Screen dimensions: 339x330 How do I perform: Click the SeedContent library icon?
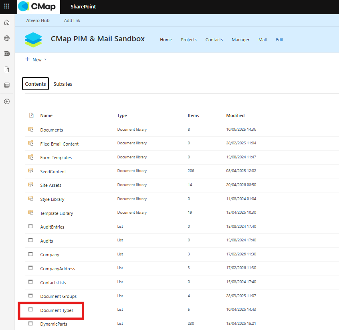(31, 171)
